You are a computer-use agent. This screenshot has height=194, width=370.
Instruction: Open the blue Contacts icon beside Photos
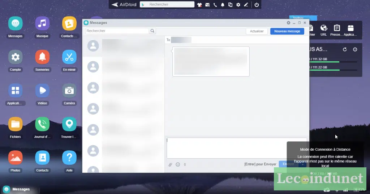click(42, 158)
